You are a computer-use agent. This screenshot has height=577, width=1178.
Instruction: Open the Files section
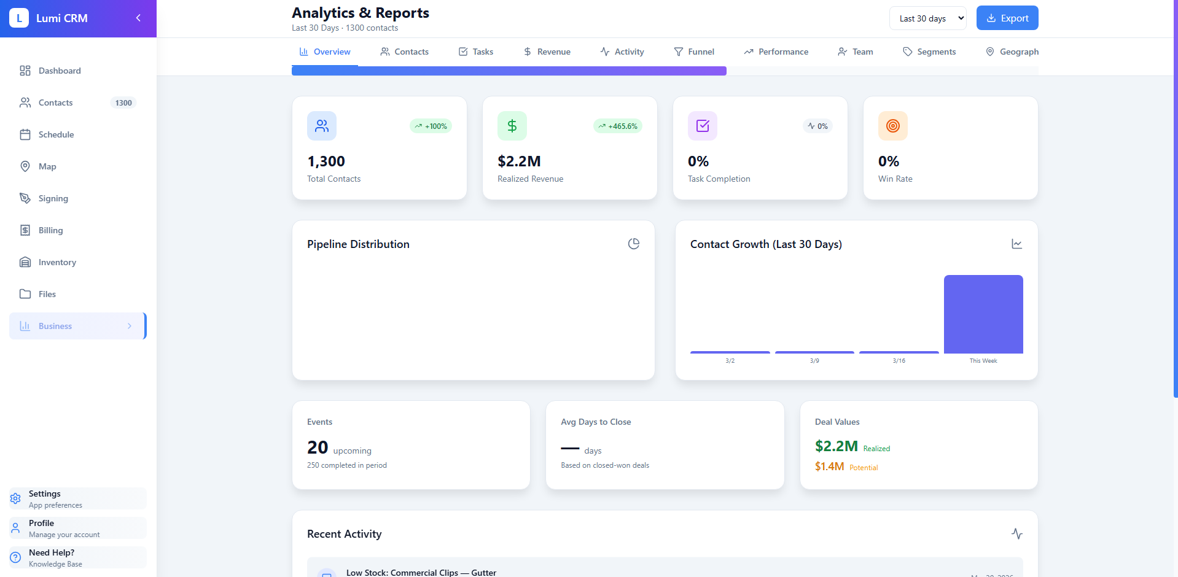[46, 294]
